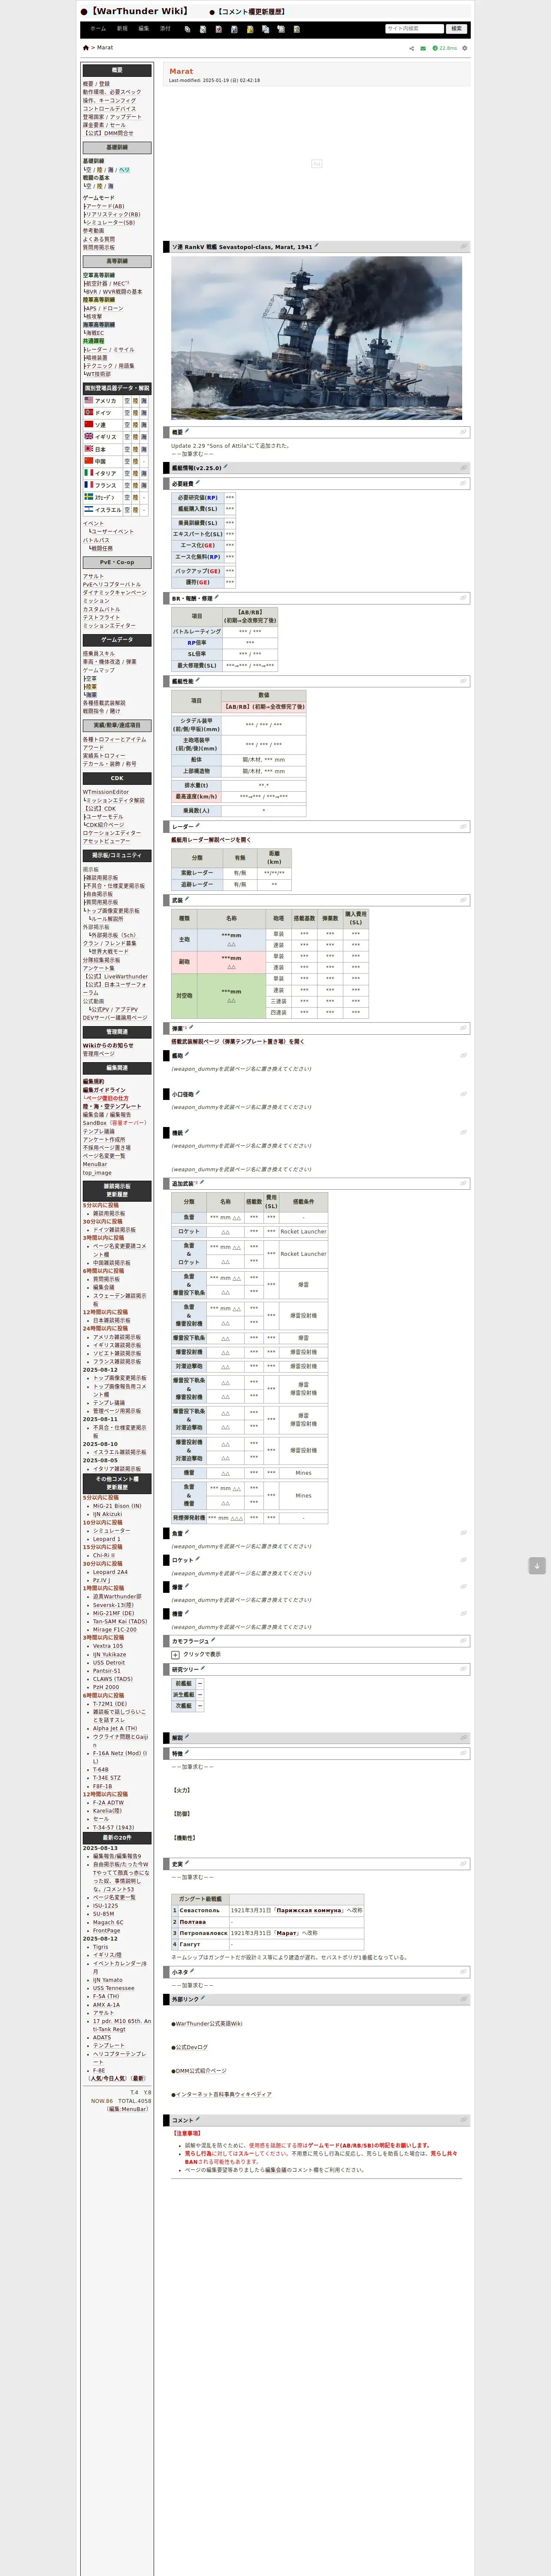The width and height of the screenshot is (551, 2576).
Task: Click the edit pencil beside 史実 heading
Action: point(187,1863)
